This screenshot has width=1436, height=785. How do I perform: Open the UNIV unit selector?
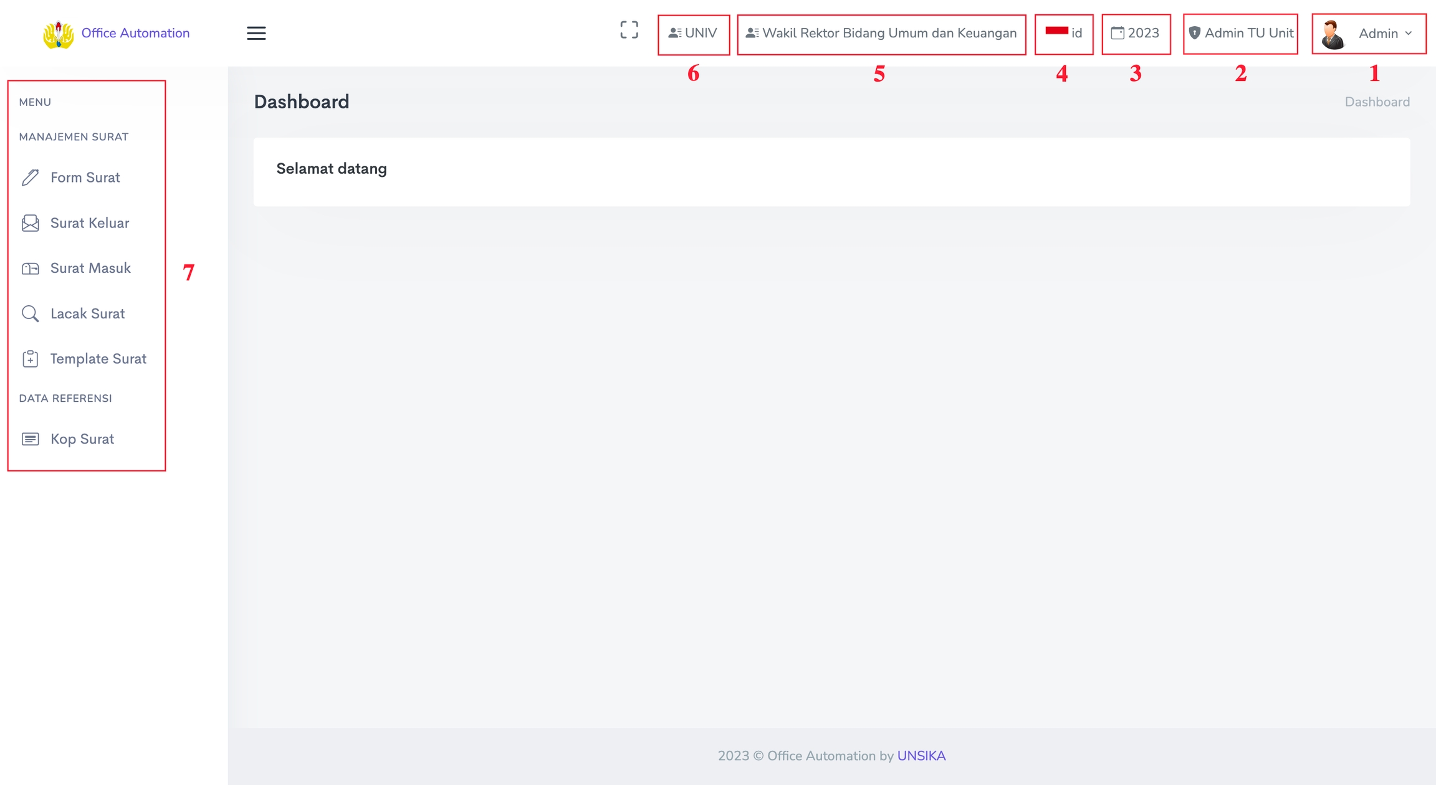[x=693, y=34]
